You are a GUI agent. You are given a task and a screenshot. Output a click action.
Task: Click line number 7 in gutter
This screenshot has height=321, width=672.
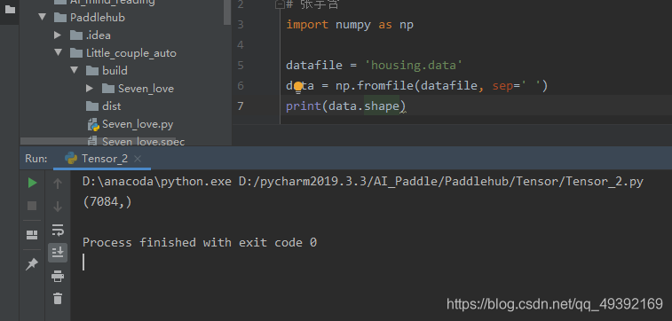[x=241, y=106]
